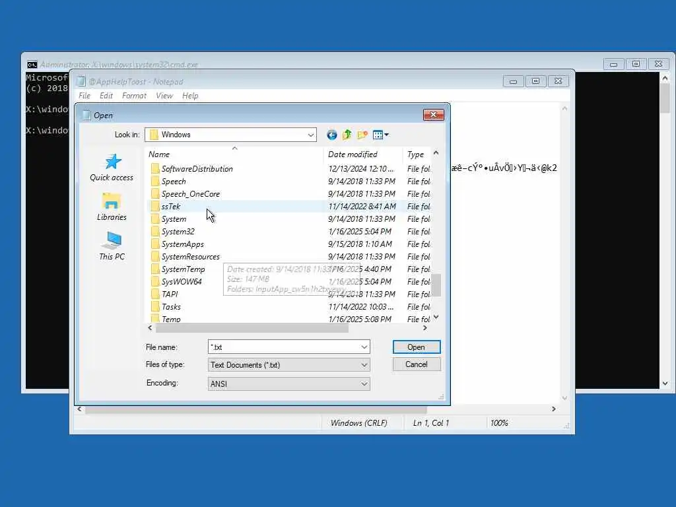This screenshot has height=507, width=676.
Task: Open Notepad Format menu
Action: click(134, 96)
